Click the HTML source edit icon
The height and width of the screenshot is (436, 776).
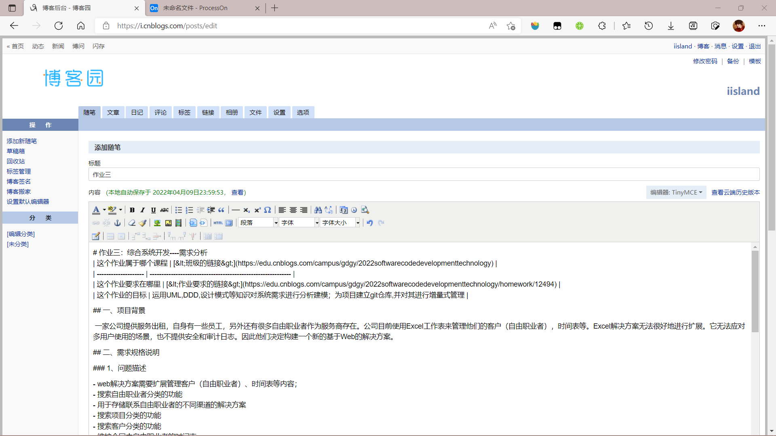218,223
